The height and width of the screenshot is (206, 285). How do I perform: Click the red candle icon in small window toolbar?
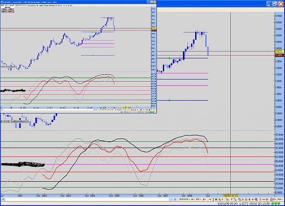click(x=112, y=110)
